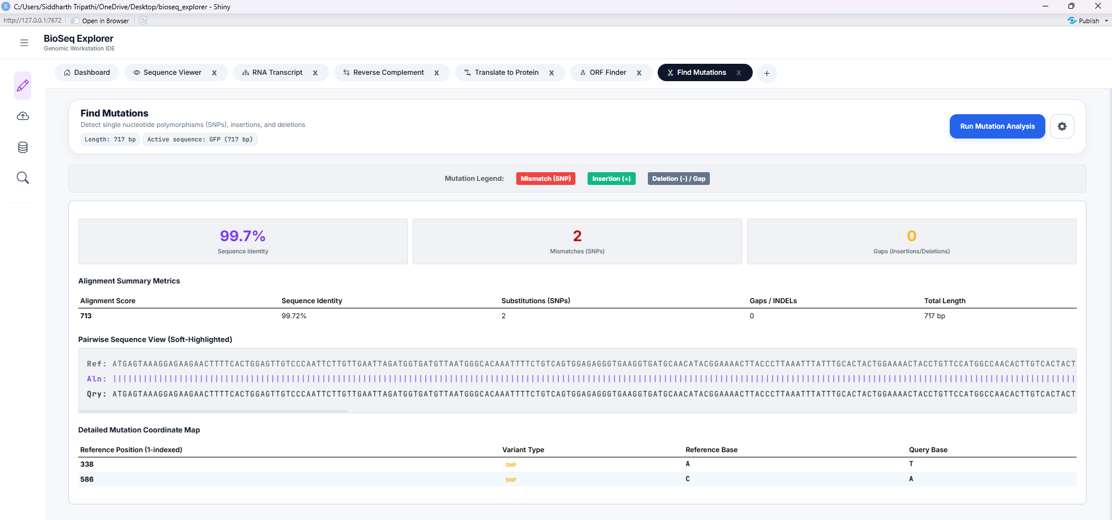Click Open in Browser
This screenshot has width=1112, height=520.
coord(100,21)
